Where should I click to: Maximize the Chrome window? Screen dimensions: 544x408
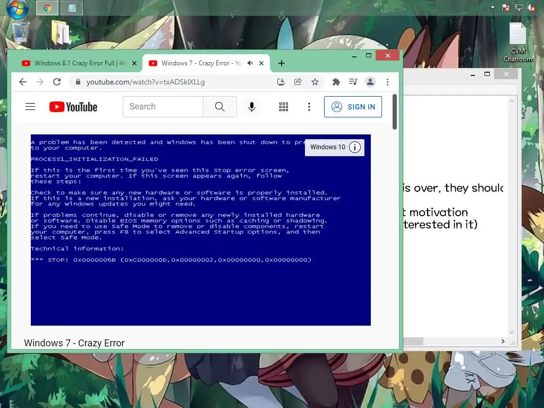tap(369, 55)
